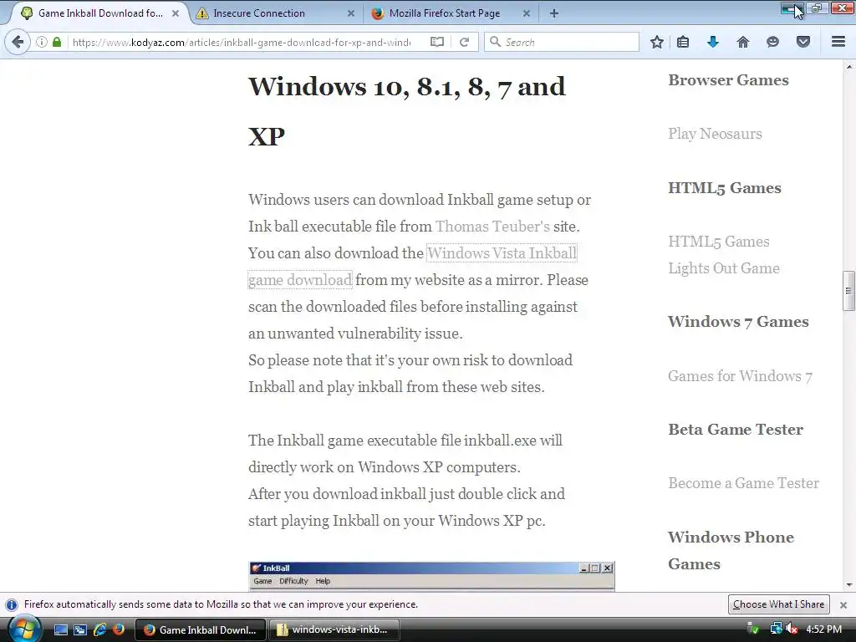Click the Windows Phone Games sidebar heading

(x=731, y=550)
